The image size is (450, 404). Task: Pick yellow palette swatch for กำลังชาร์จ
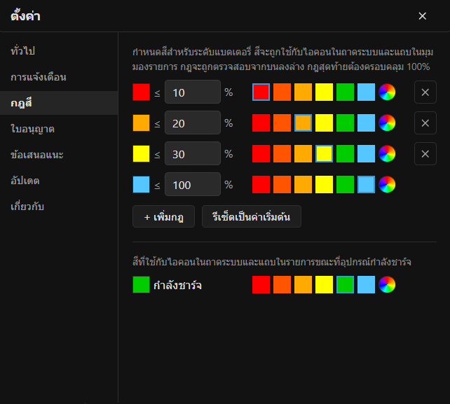(x=324, y=285)
